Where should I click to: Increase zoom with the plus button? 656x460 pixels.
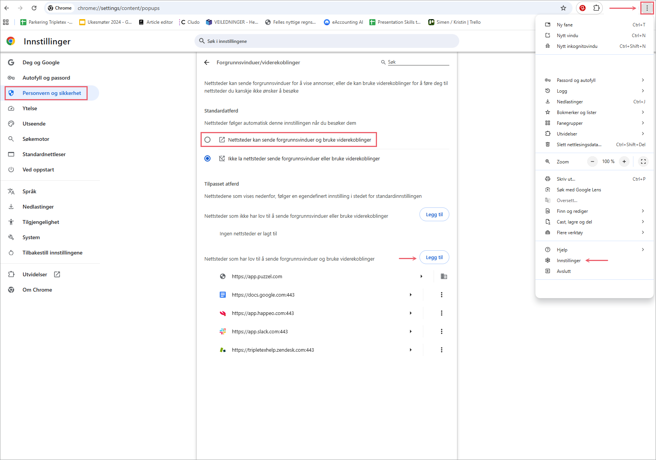tap(624, 161)
